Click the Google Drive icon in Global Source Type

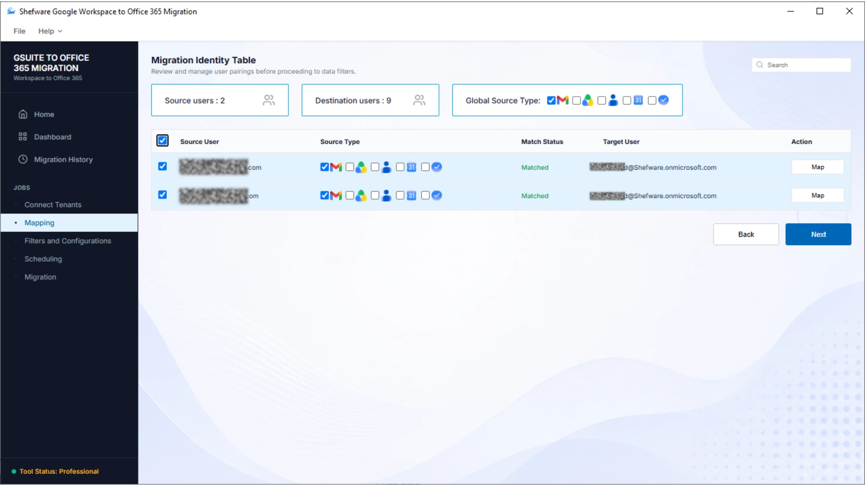point(588,100)
